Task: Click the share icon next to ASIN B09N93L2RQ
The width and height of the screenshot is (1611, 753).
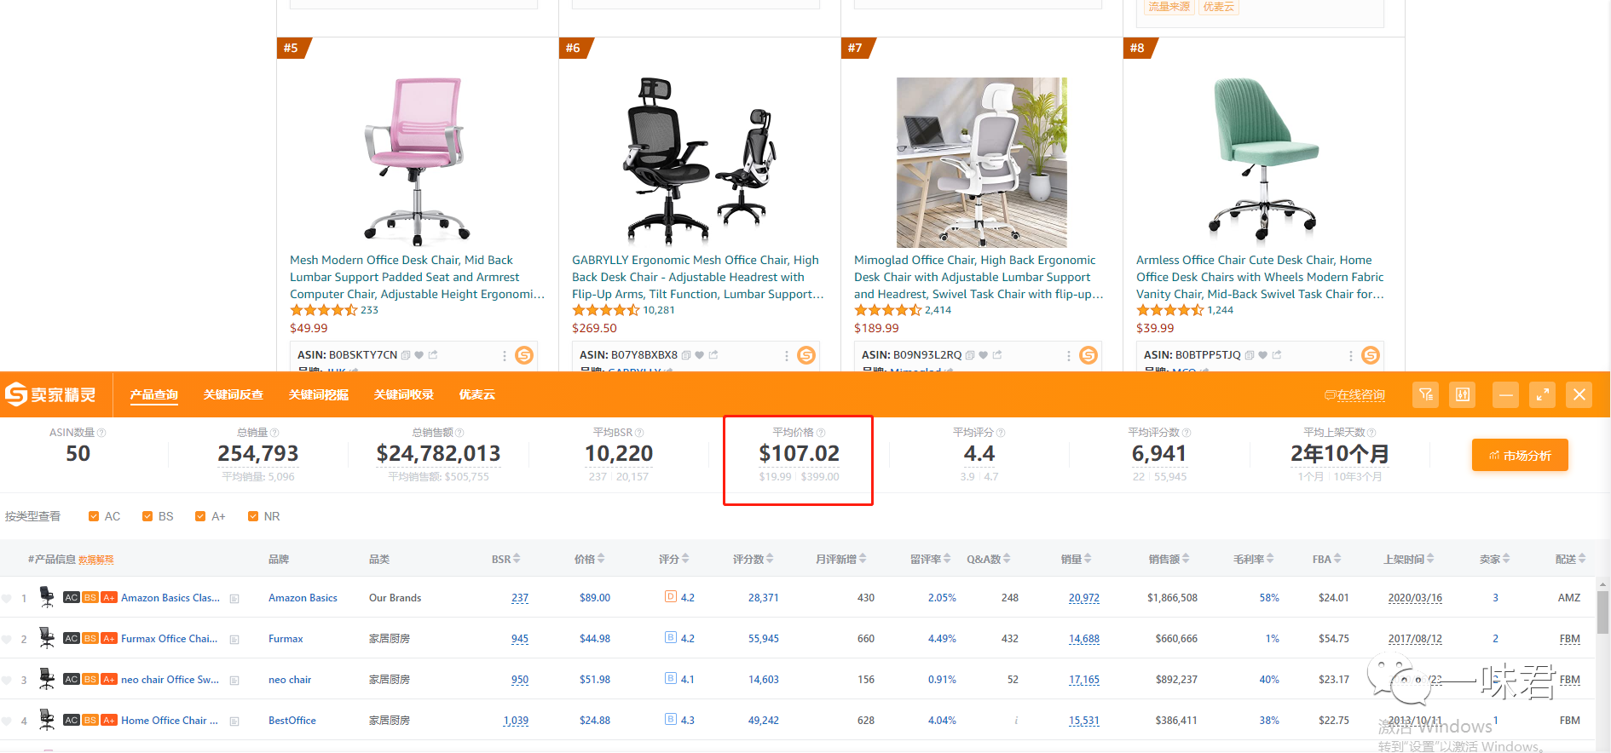Action: click(x=997, y=355)
